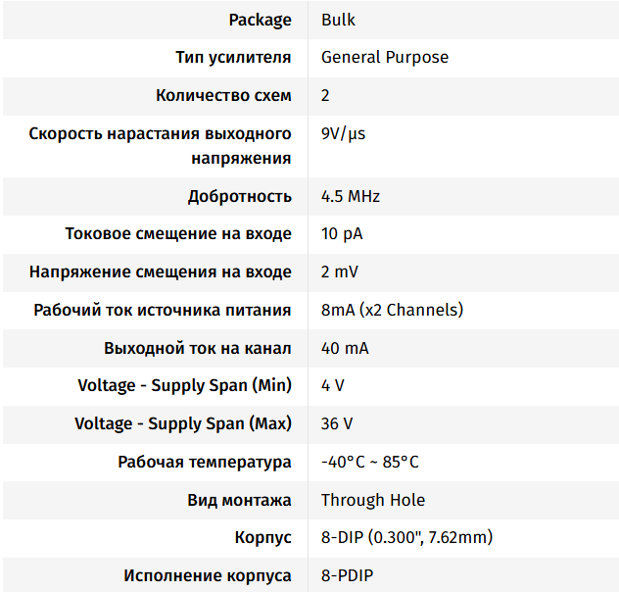This screenshot has height=592, width=619.
Task: Click the '4.5 MHz' value
Action: (351, 196)
